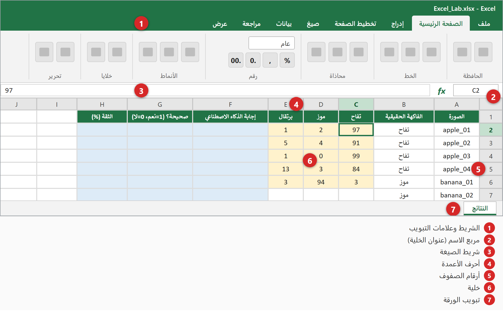Click the cell with value 94
The width and height of the screenshot is (503, 317).
321,182
